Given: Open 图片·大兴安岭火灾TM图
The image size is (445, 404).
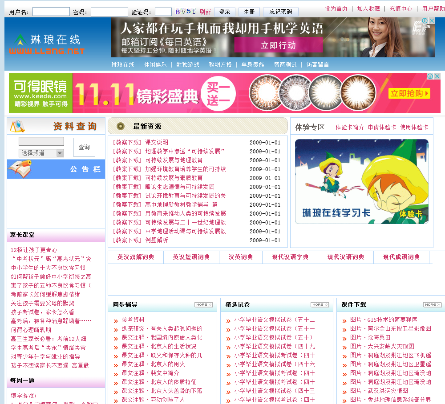Looking at the screenshot, I should coord(382,347).
